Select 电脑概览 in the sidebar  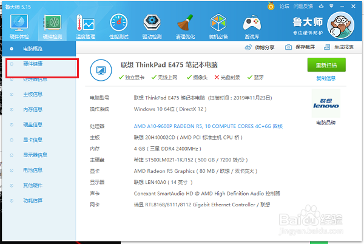tap(39, 49)
